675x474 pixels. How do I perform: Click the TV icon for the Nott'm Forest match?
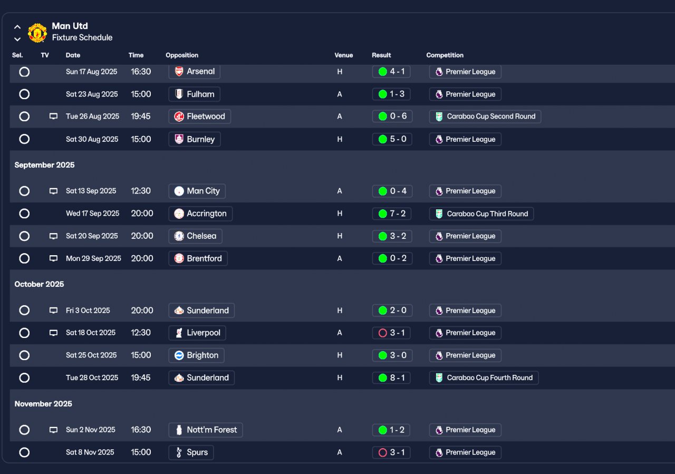(x=53, y=430)
